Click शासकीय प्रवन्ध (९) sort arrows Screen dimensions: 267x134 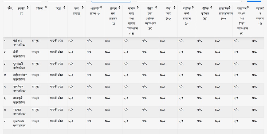[x=101, y=8]
